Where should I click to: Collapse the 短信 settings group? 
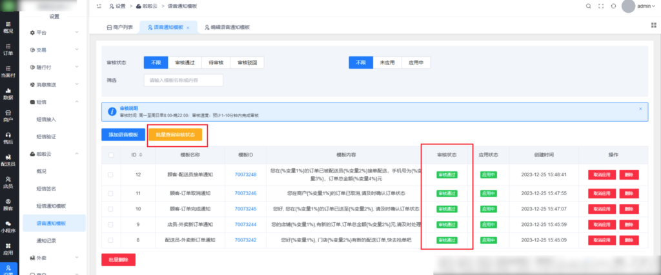(54, 102)
